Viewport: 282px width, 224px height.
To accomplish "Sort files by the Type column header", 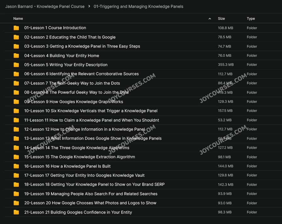I will coord(251,18).
